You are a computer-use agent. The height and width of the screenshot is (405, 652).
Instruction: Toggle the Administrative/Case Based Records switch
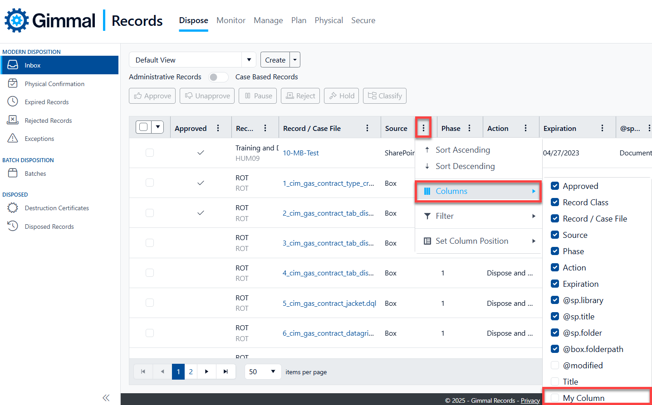218,77
